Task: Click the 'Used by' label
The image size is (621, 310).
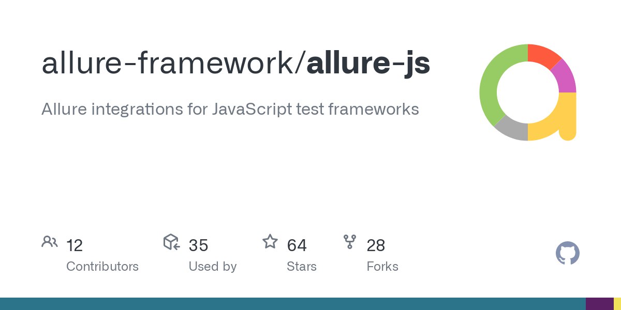Action: coord(213,267)
